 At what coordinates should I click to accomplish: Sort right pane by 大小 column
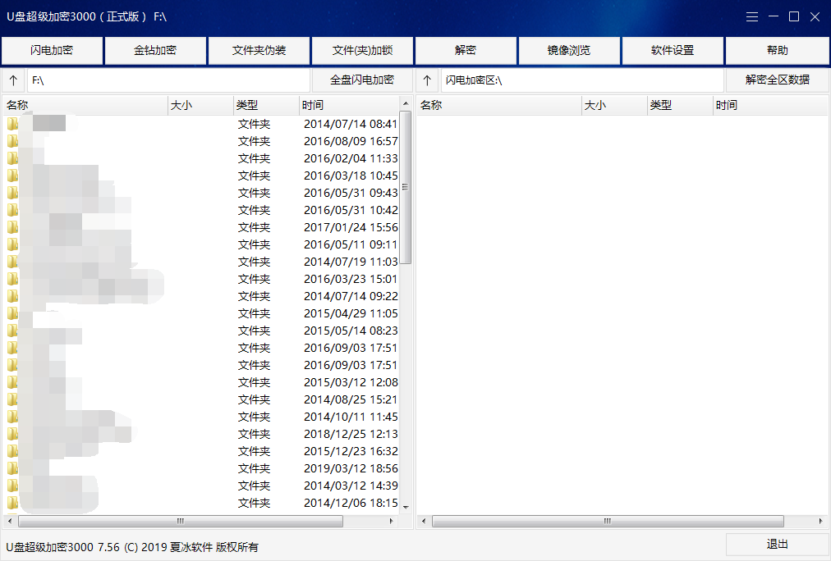615,105
